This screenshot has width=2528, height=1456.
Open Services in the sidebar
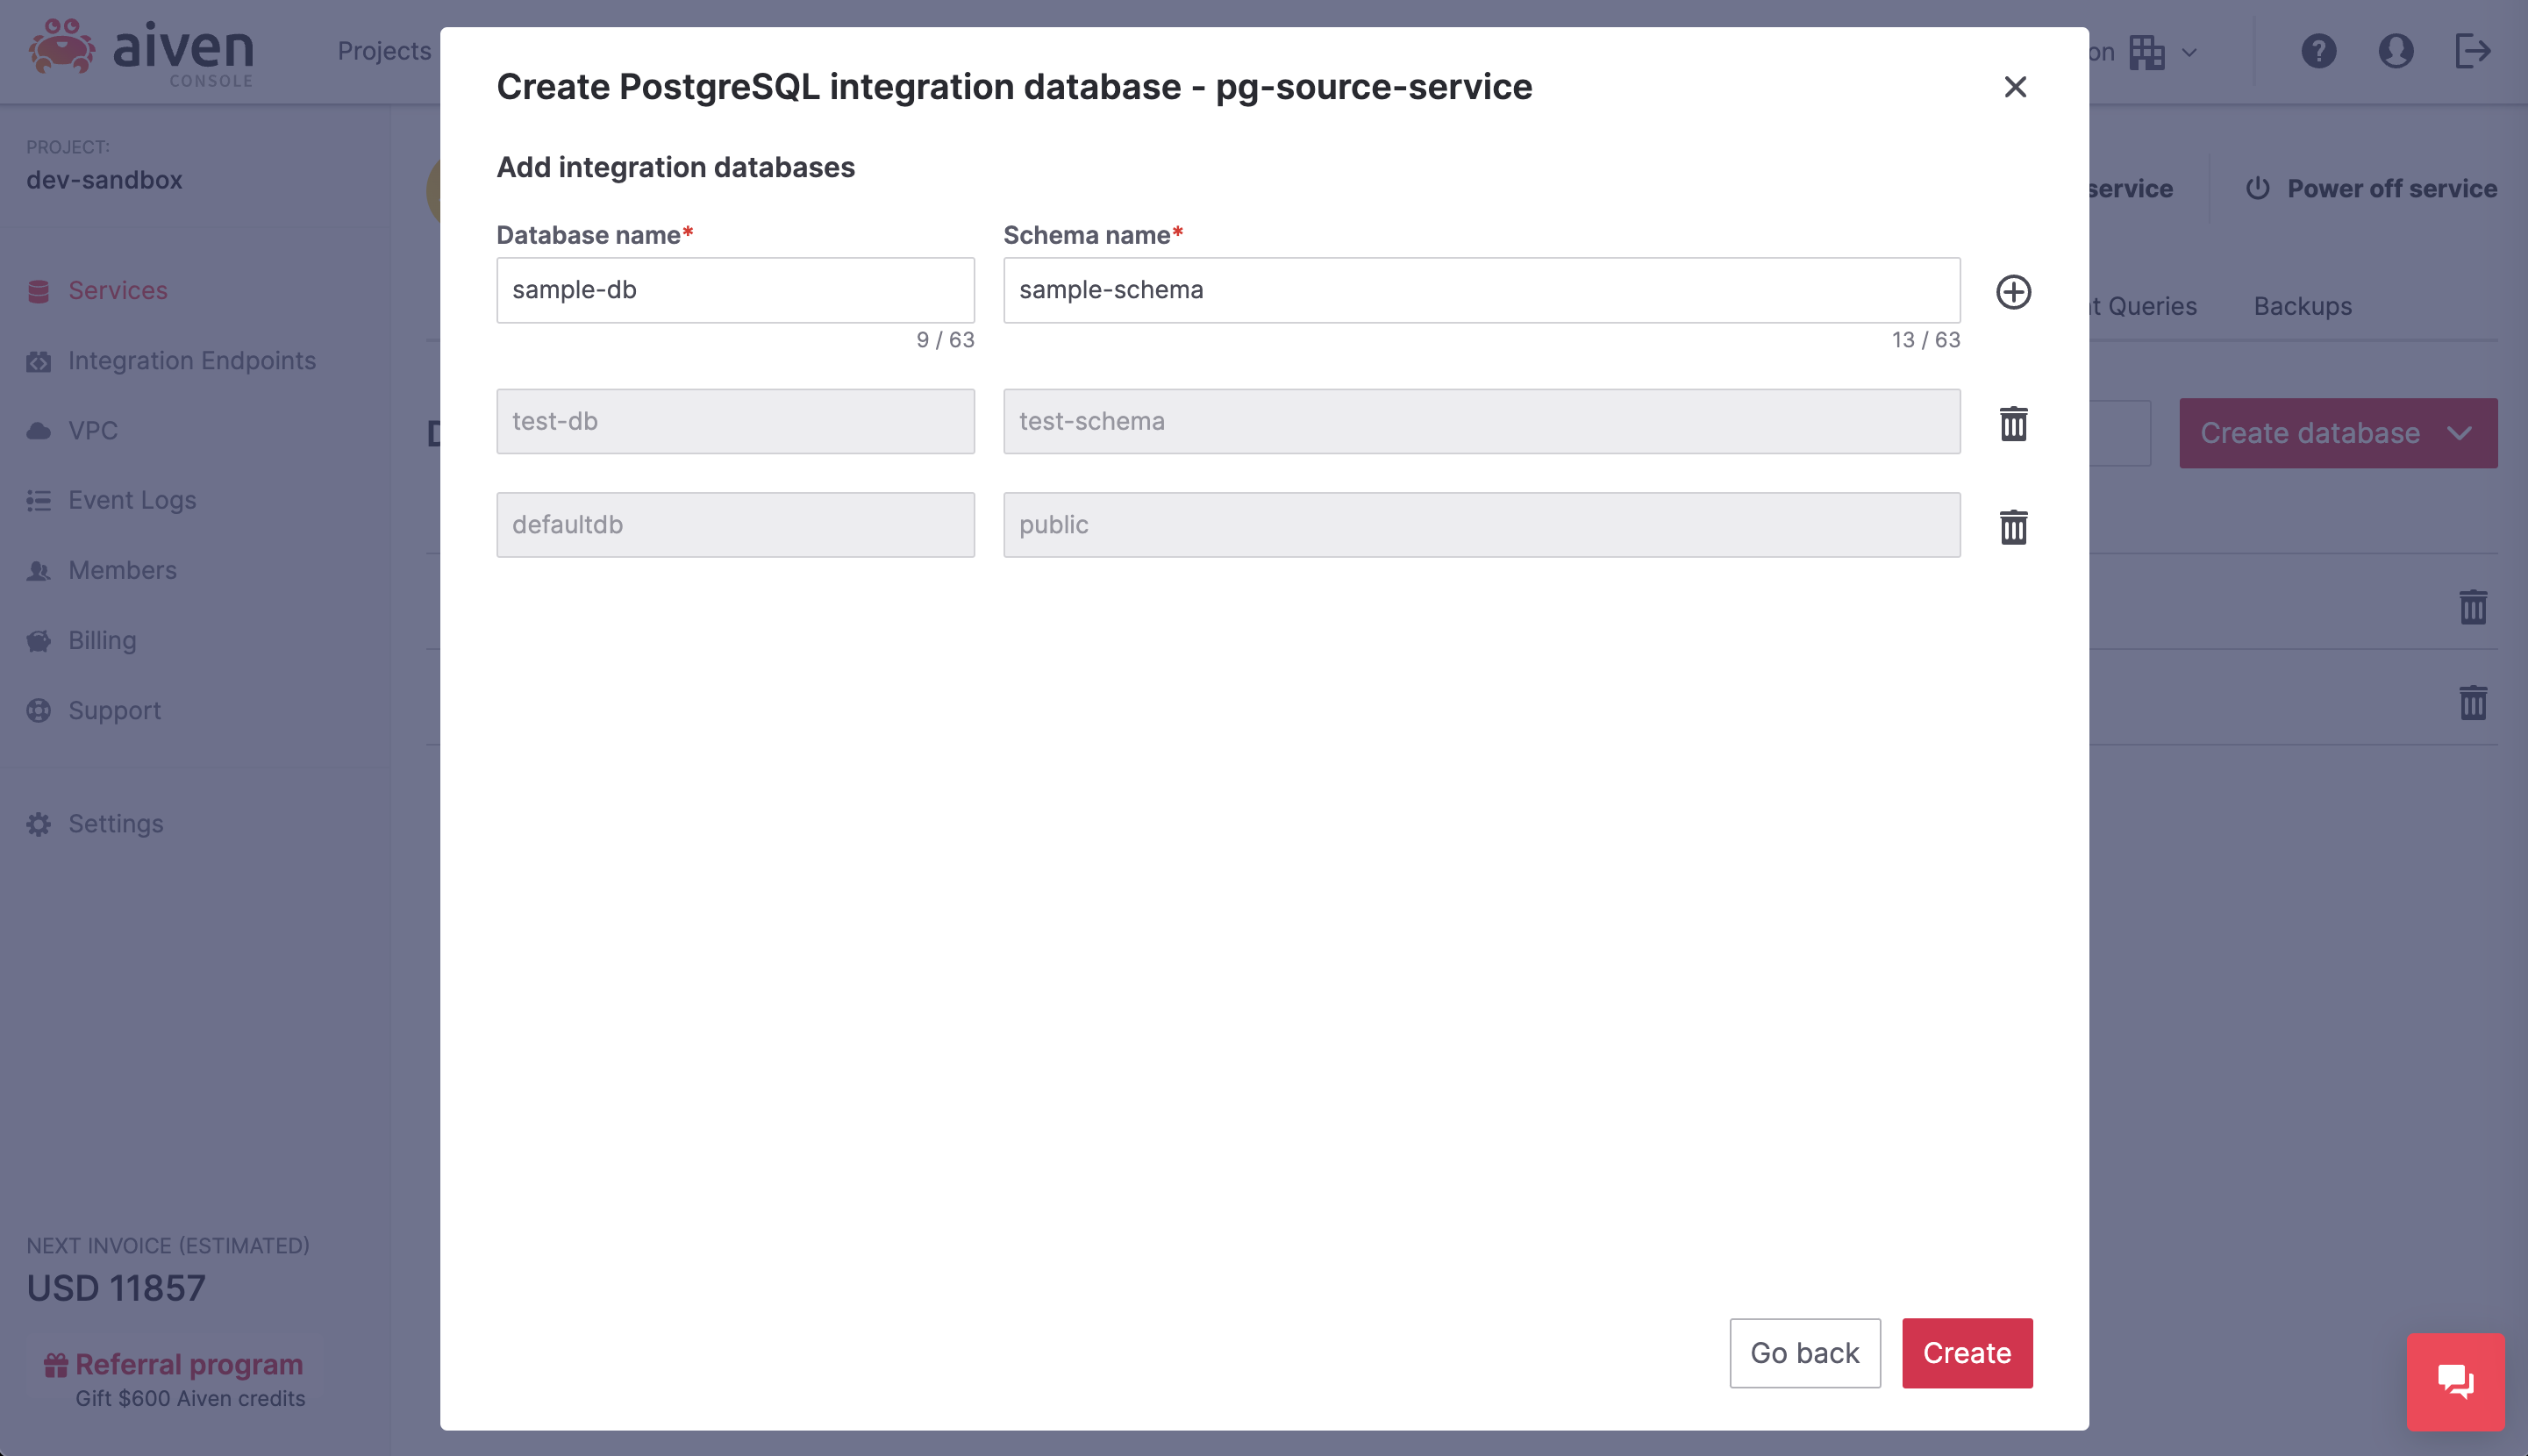(118, 291)
